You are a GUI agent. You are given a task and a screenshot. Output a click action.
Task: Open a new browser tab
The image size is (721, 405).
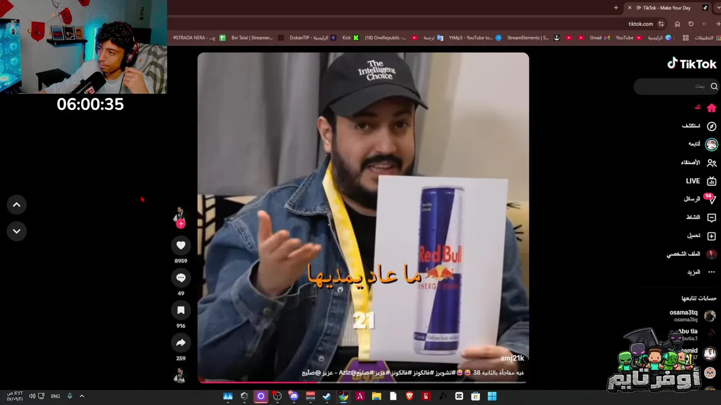coord(616,8)
